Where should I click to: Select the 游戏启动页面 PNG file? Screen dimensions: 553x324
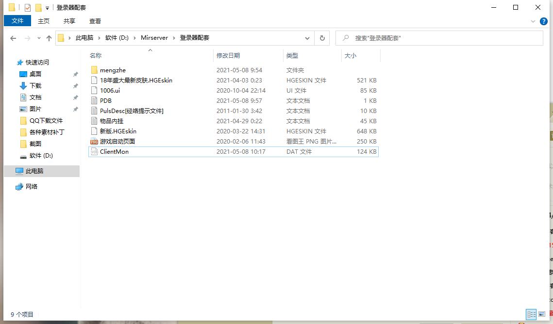(x=117, y=142)
